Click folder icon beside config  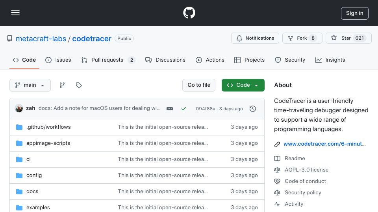tap(19, 175)
